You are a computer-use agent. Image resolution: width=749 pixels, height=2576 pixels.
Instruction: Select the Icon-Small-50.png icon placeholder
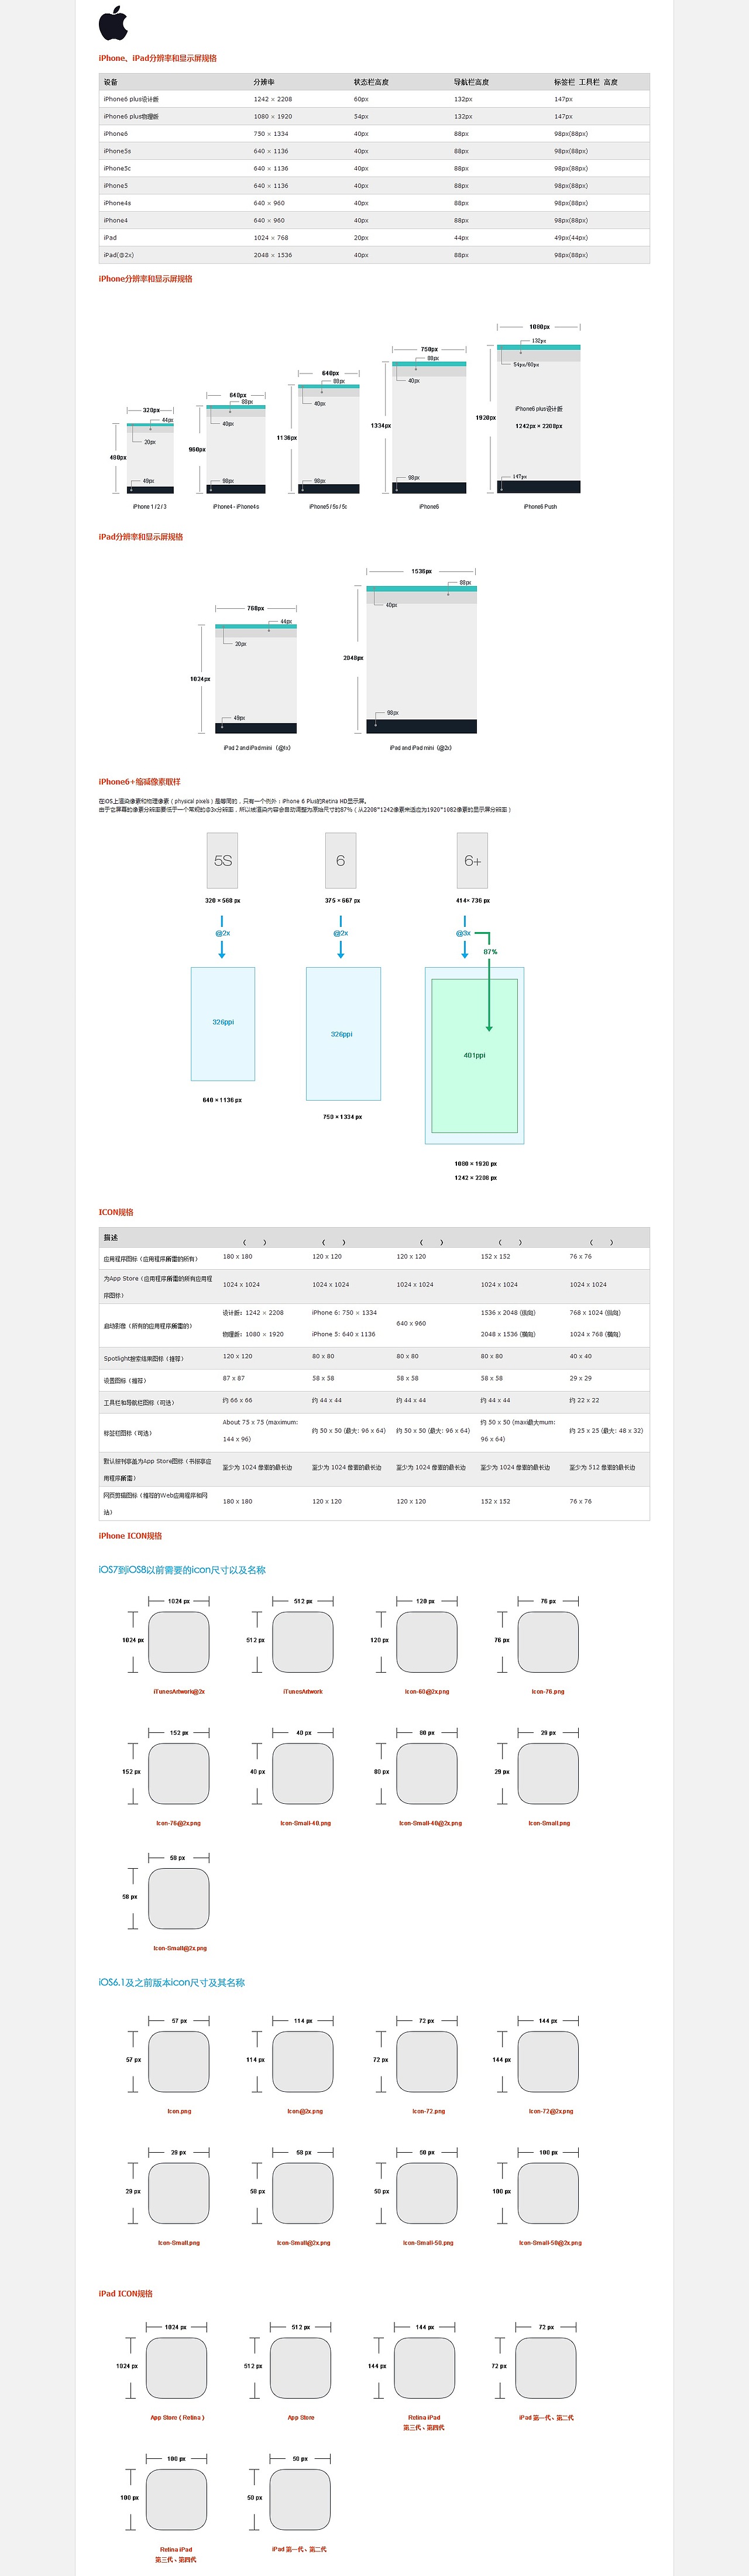pos(427,2193)
